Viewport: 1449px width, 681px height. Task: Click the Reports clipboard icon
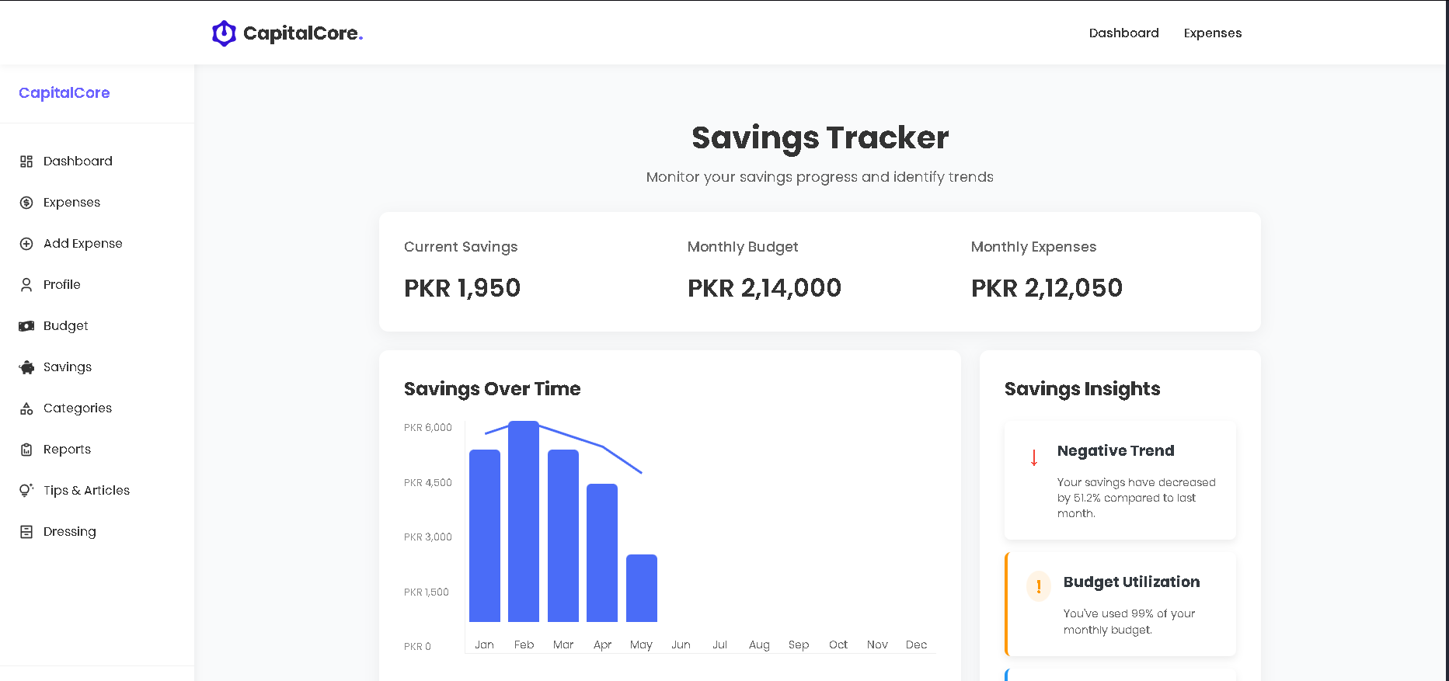(x=26, y=450)
